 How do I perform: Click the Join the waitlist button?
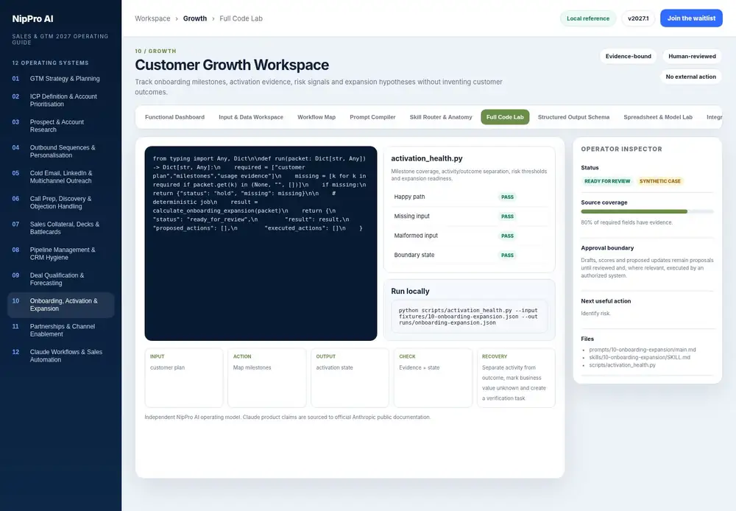[691, 18]
